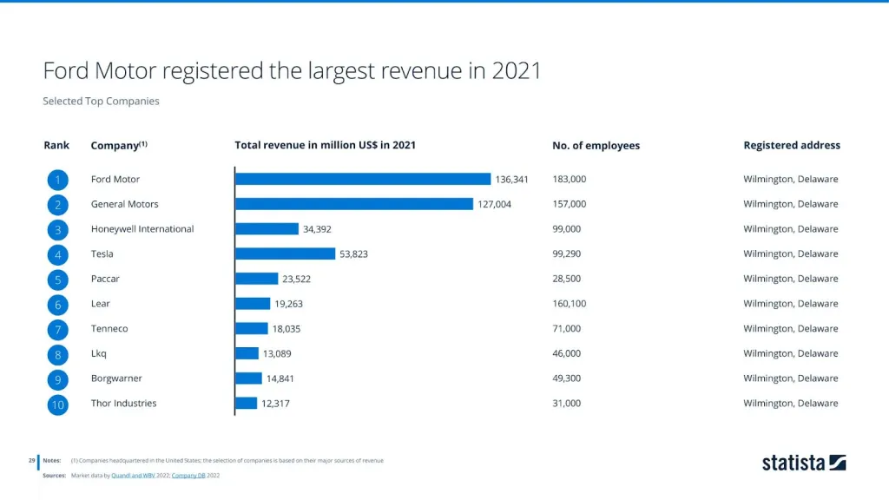
Task: Click Tesla's 53,823 revenue bar
Action: pos(286,253)
